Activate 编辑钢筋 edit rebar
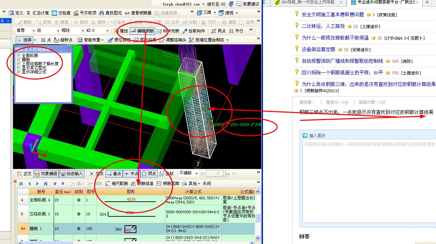 point(142,31)
